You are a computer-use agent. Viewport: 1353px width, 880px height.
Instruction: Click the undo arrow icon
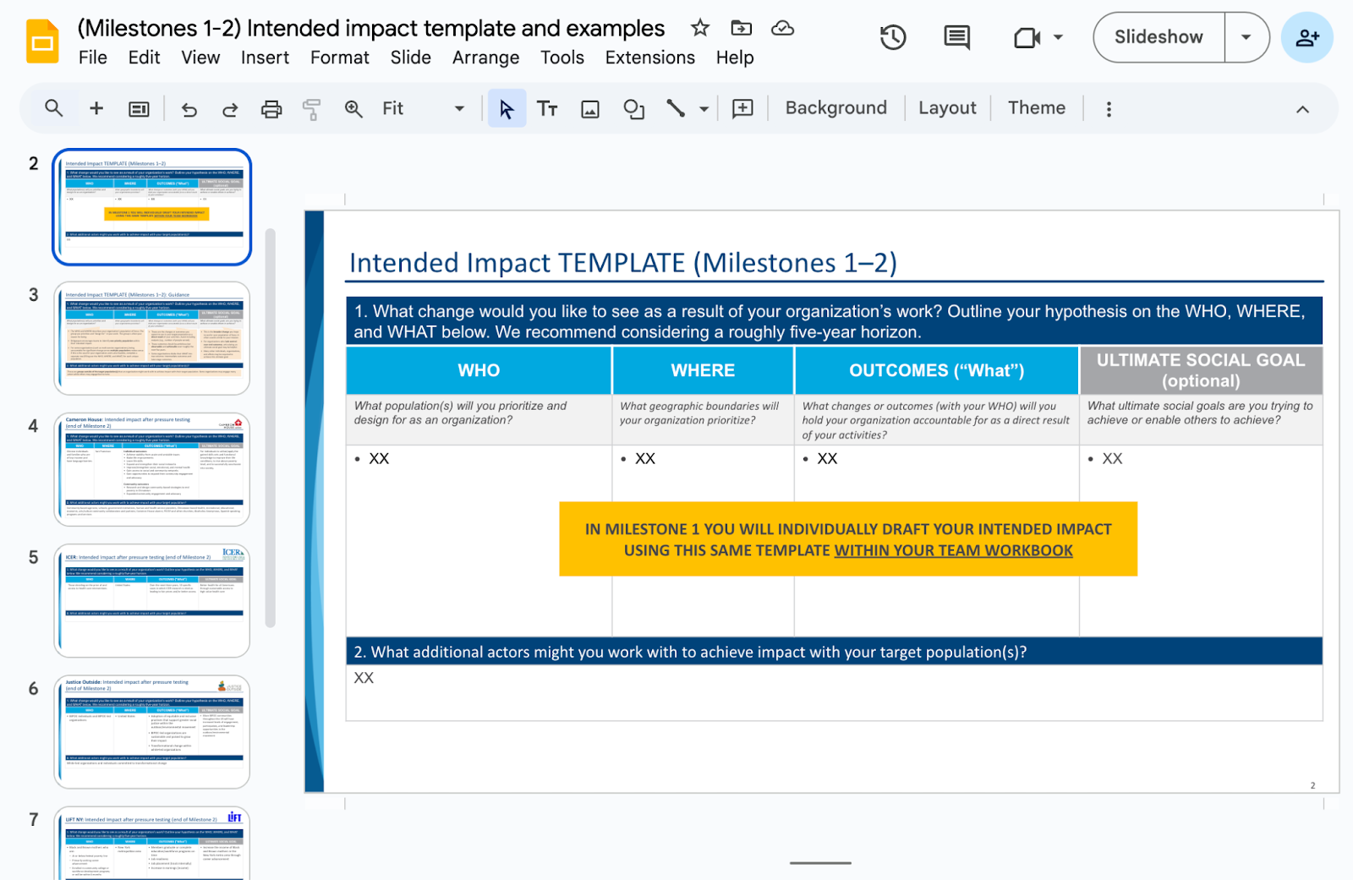coord(189,109)
